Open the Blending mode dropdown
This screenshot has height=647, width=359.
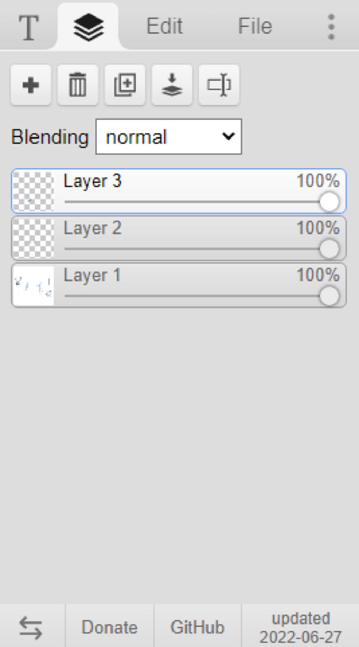pos(169,136)
